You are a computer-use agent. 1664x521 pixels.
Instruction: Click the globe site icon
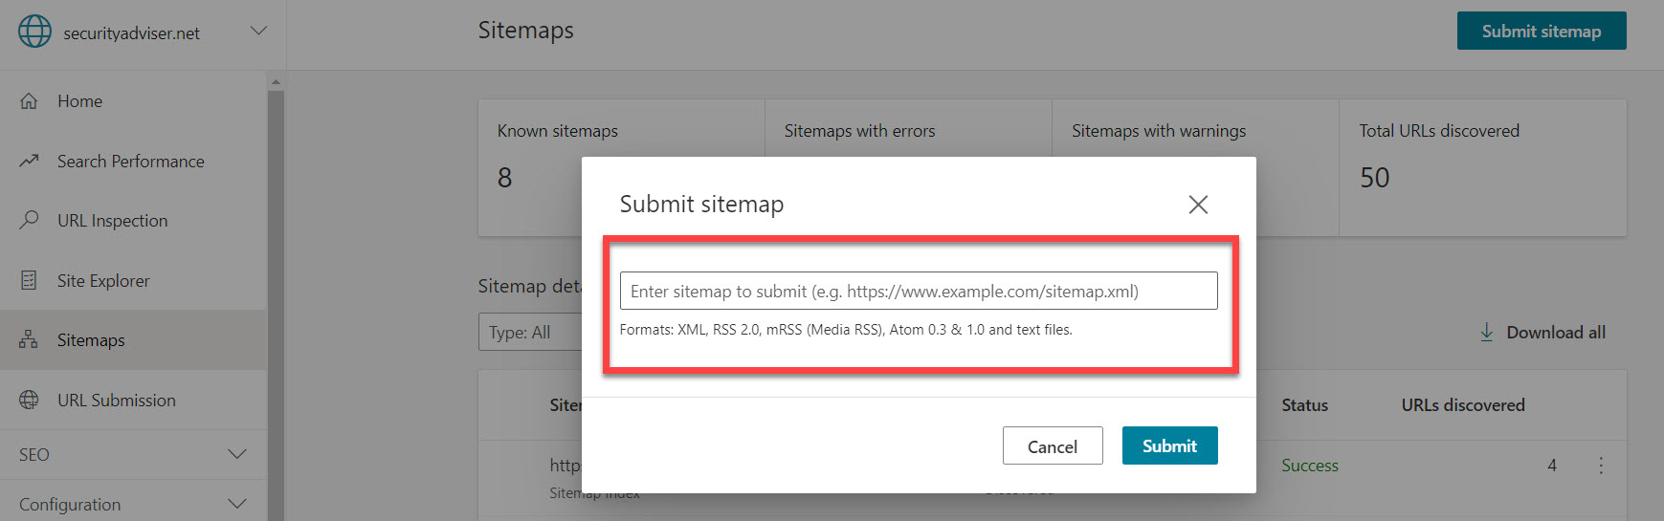click(x=35, y=32)
